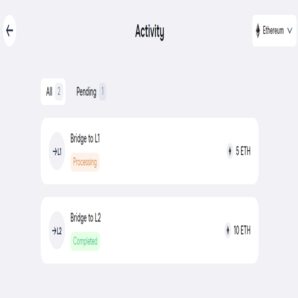
Task: Open the Bridge to L2 transaction title
Action: click(86, 218)
